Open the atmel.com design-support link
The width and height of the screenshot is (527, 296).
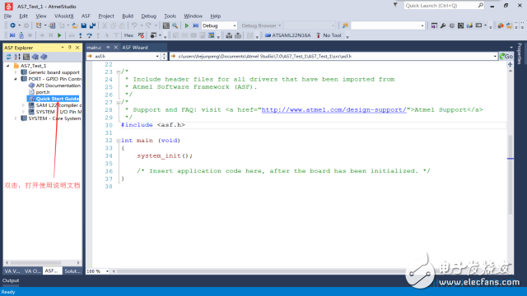point(333,109)
